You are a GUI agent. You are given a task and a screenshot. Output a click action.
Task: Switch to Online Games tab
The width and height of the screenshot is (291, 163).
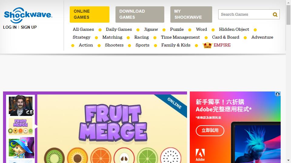pyautogui.click(x=89, y=14)
